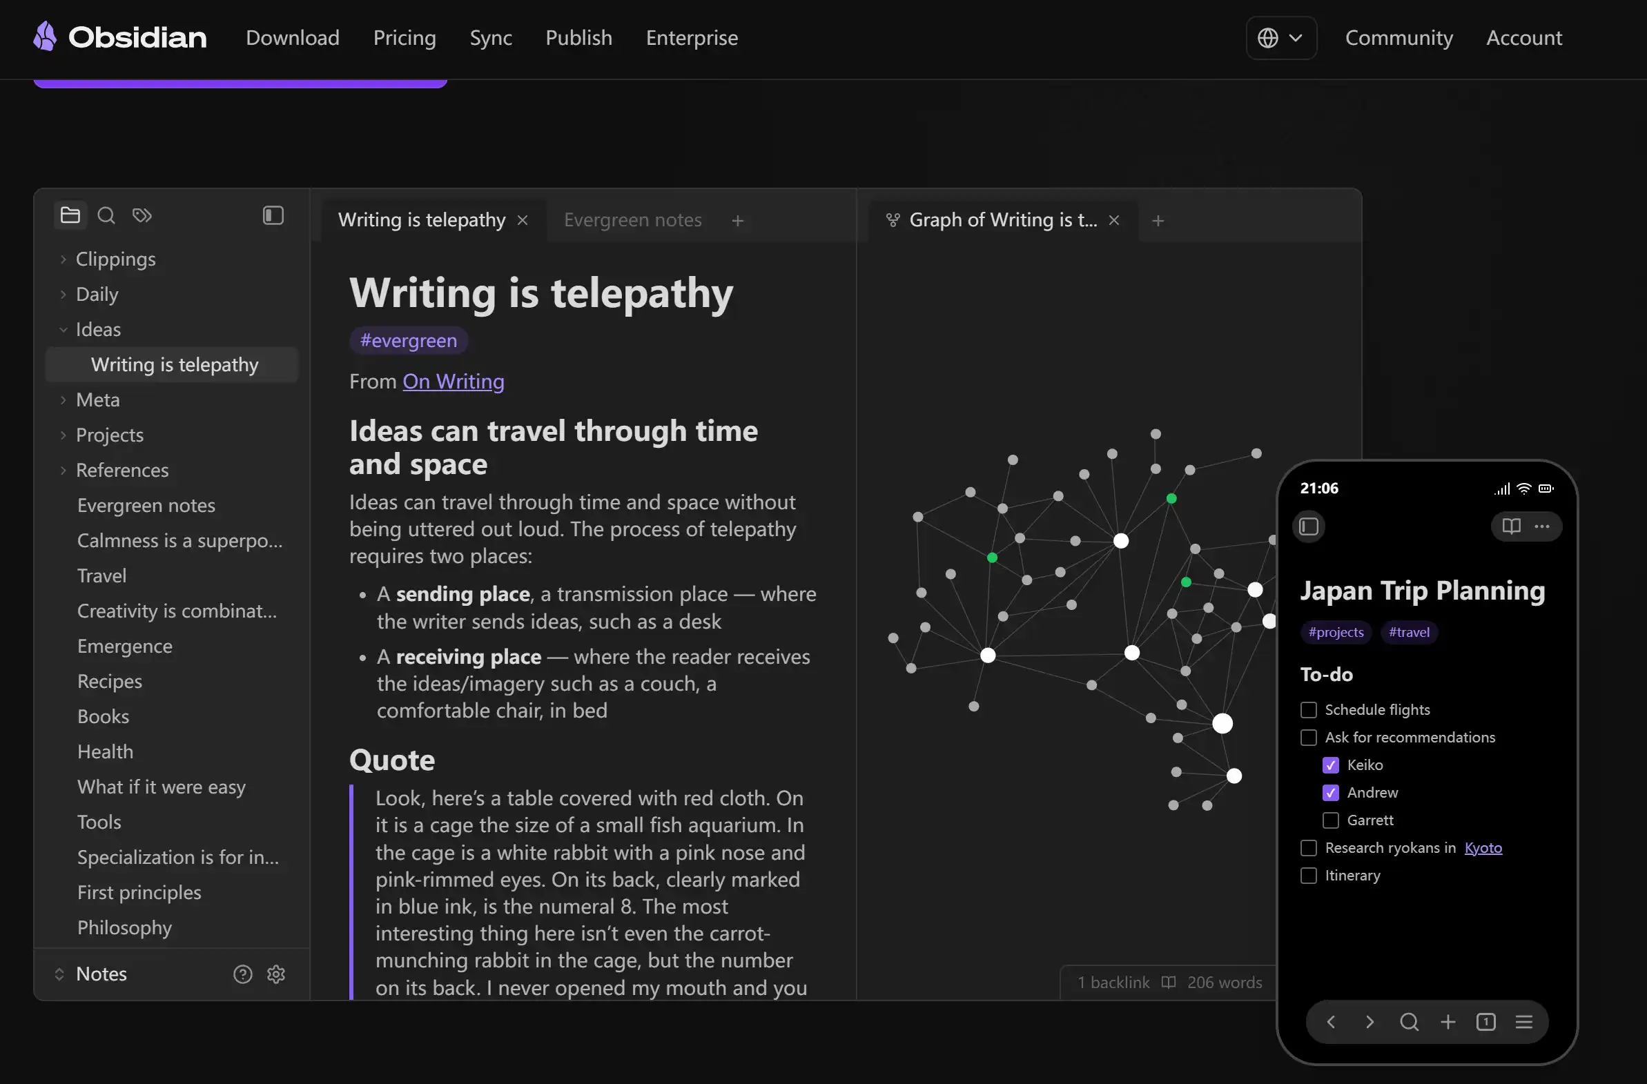Open vault settings gear icon

click(x=276, y=974)
